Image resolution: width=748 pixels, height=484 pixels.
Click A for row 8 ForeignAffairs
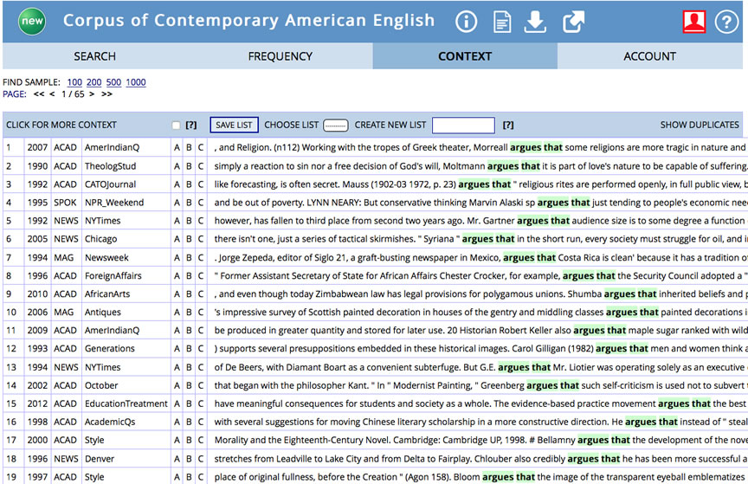177,276
